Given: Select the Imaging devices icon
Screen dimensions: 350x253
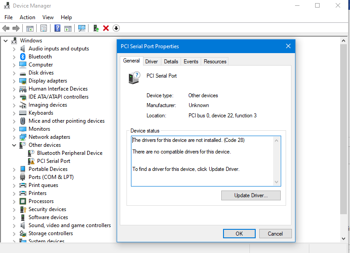Looking at the screenshot, I should pos(23,105).
